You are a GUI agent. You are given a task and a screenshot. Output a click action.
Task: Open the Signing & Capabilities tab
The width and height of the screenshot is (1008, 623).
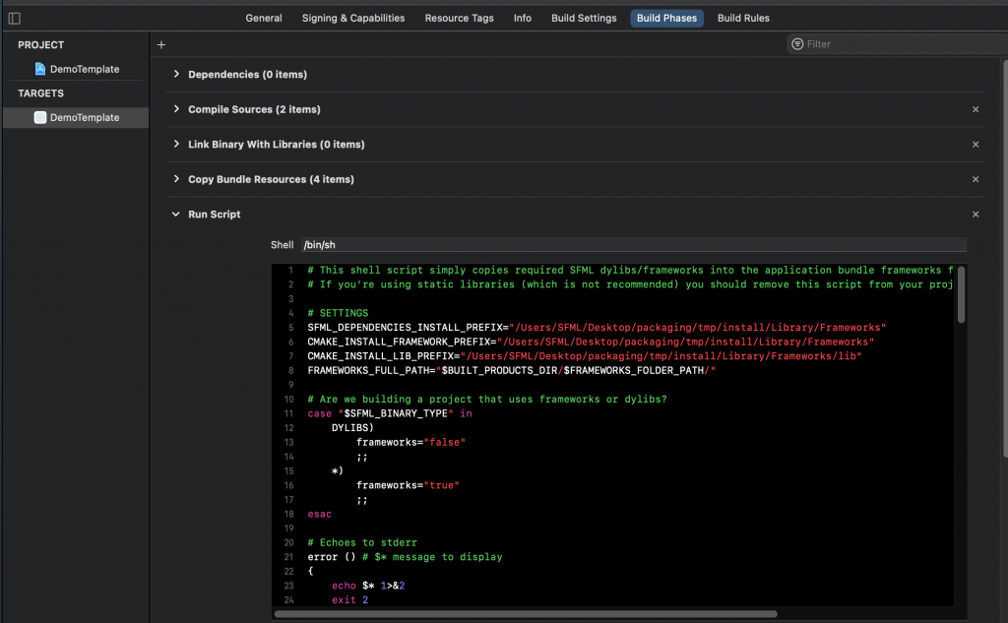pos(352,18)
